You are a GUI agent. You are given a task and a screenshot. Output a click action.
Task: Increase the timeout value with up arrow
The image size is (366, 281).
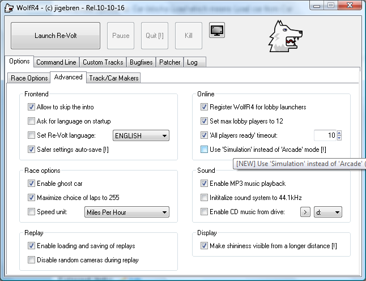[339, 133]
